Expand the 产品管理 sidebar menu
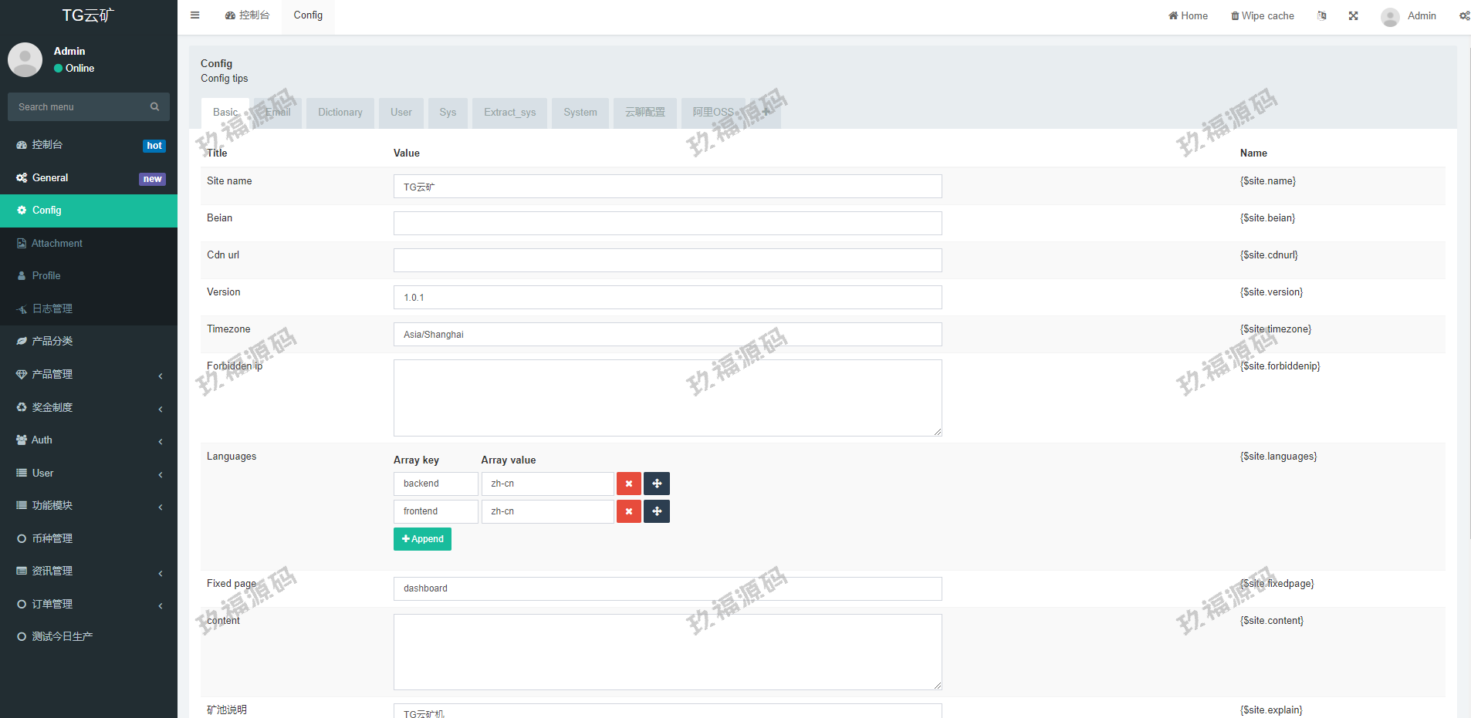The width and height of the screenshot is (1471, 718). [x=89, y=375]
